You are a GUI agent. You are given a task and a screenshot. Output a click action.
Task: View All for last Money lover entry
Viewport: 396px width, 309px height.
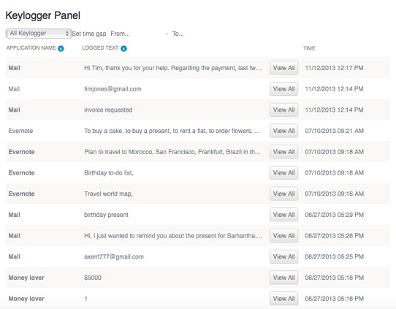click(284, 298)
